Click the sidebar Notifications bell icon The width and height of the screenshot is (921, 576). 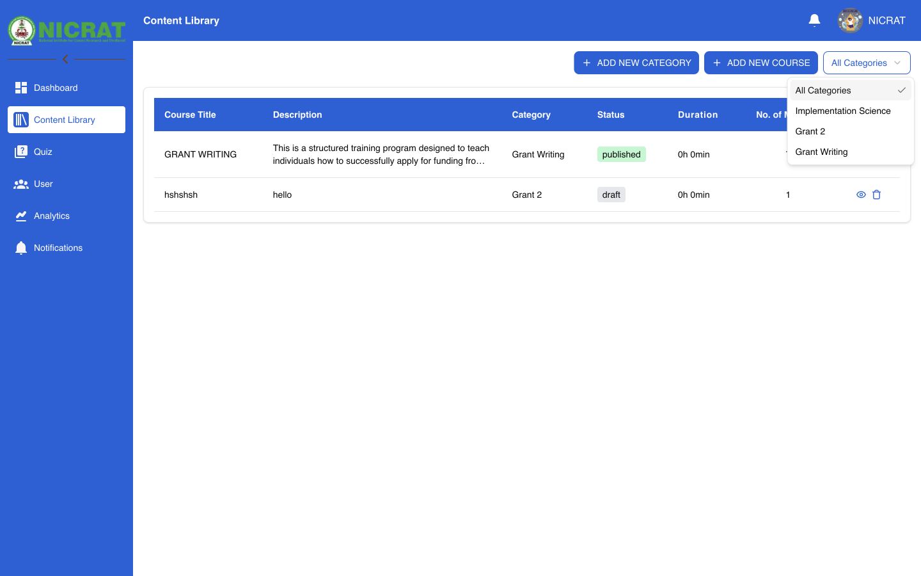tap(21, 248)
